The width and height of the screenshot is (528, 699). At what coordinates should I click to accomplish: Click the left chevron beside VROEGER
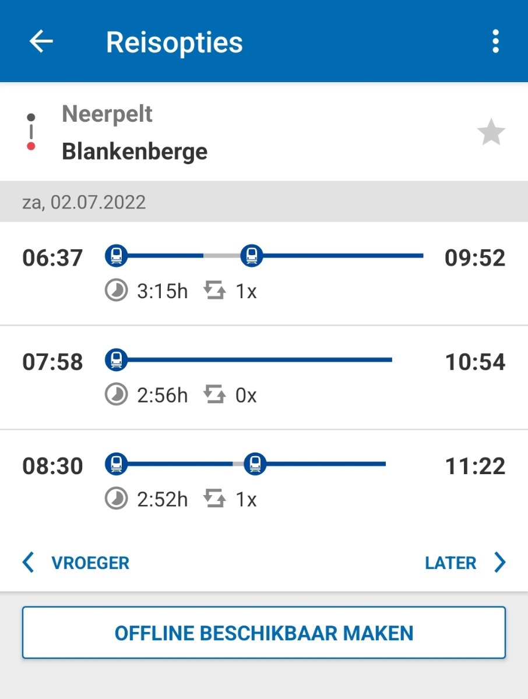28,563
